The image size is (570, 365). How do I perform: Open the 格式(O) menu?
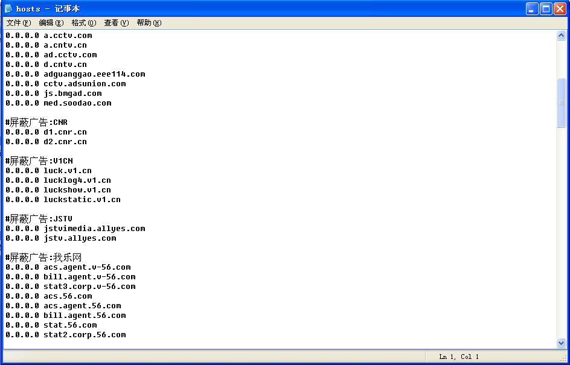[x=83, y=23]
